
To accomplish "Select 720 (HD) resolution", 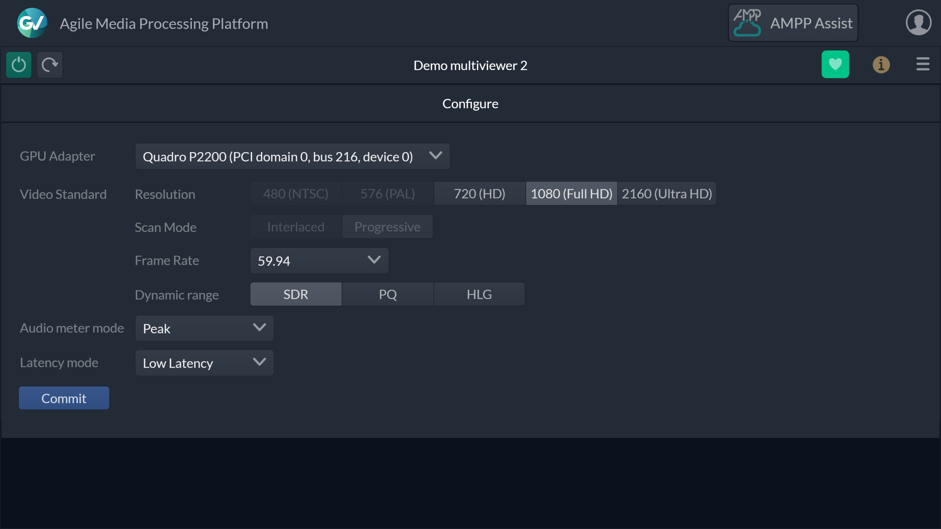I will [480, 194].
